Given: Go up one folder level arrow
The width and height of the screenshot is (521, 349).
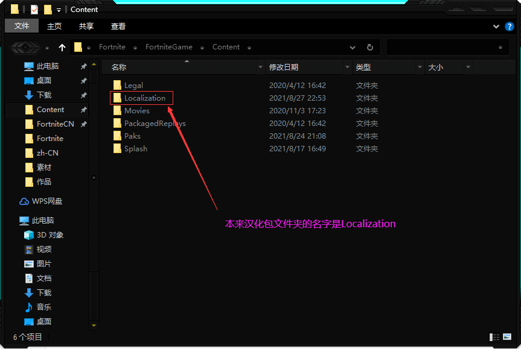Looking at the screenshot, I should [62, 48].
